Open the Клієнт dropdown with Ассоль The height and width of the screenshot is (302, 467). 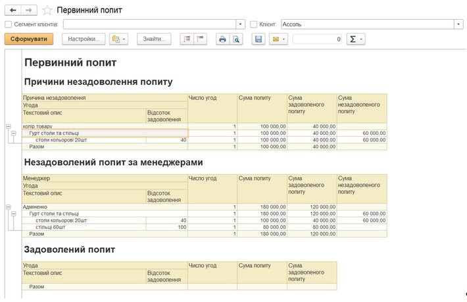(x=458, y=24)
